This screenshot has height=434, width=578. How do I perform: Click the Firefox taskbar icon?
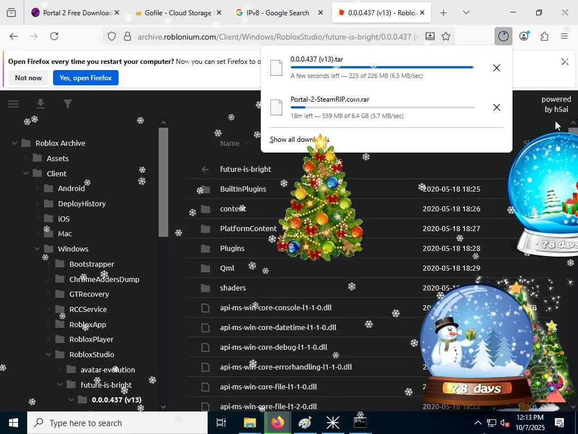277,423
